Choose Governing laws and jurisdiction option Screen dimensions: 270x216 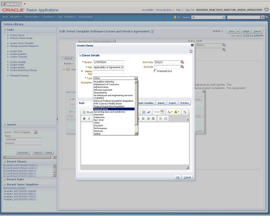click(x=114, y=112)
